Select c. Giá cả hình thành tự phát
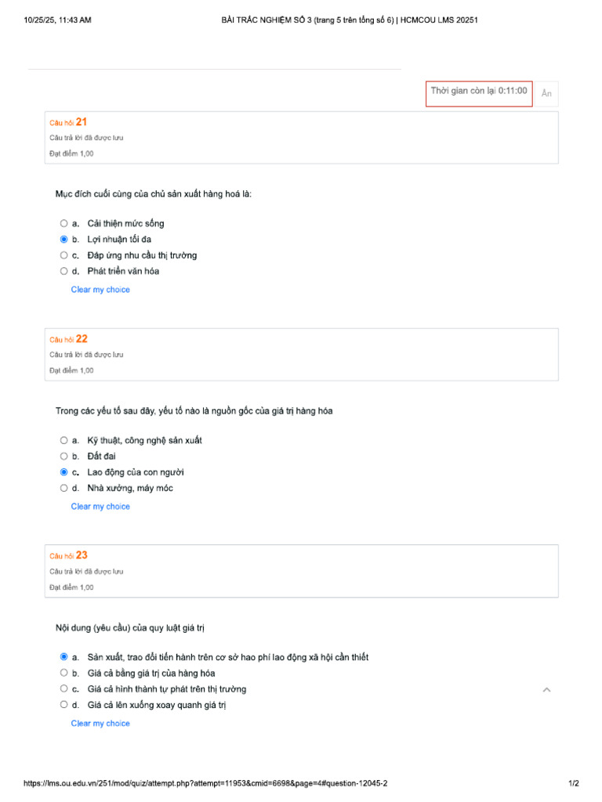The height and width of the screenshot is (802, 602). (x=64, y=689)
